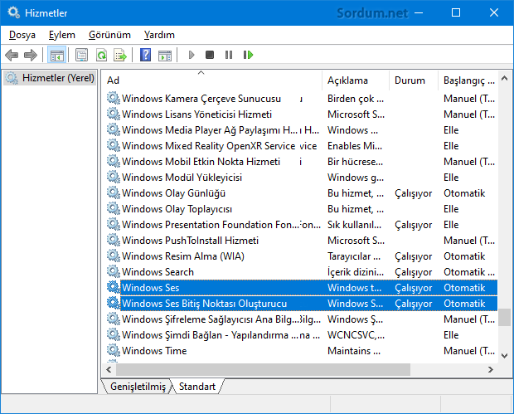Image resolution: width=514 pixels, height=414 pixels.
Task: Select Windows Şimdi Bağlan - Yapılandırma service
Action: (x=301, y=334)
